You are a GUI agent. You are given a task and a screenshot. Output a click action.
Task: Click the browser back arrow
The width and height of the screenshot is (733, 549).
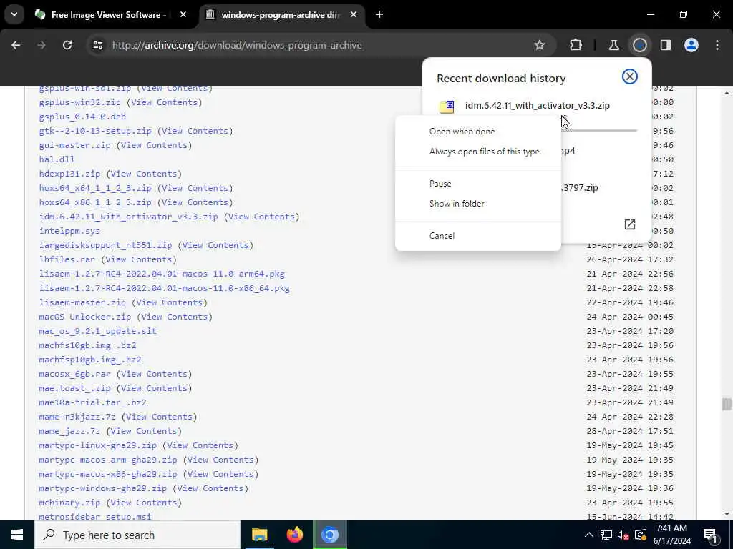(x=16, y=45)
